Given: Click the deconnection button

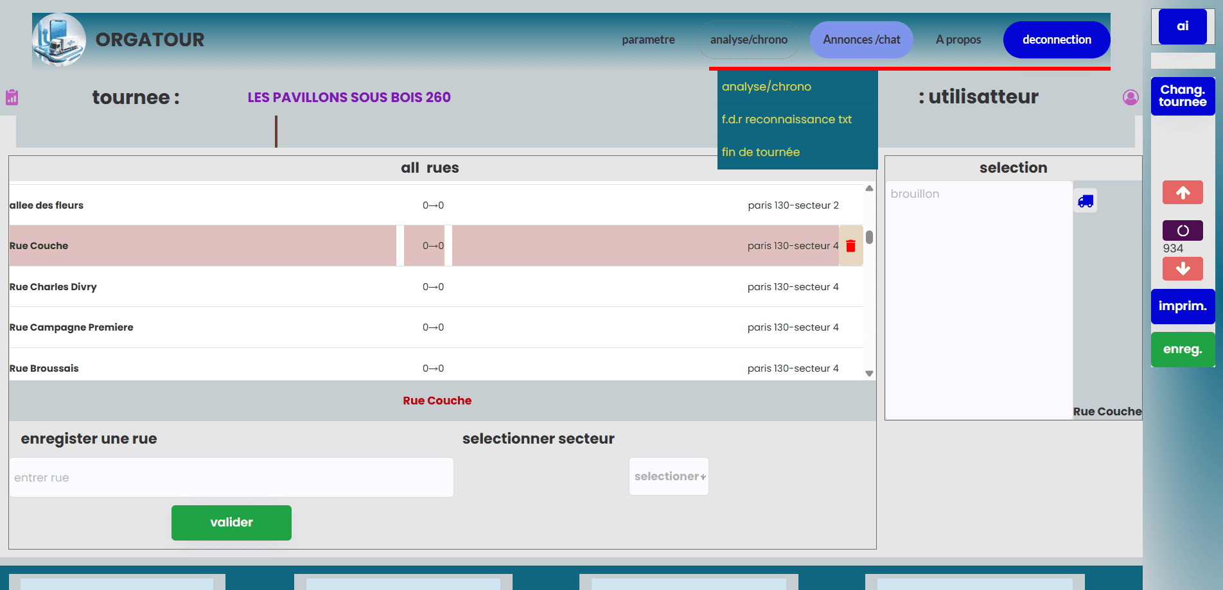Looking at the screenshot, I should point(1056,40).
